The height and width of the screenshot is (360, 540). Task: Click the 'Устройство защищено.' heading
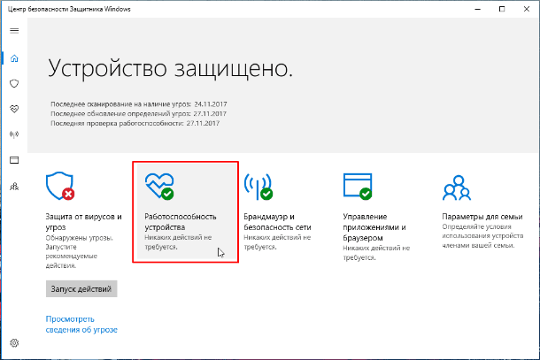point(170,68)
